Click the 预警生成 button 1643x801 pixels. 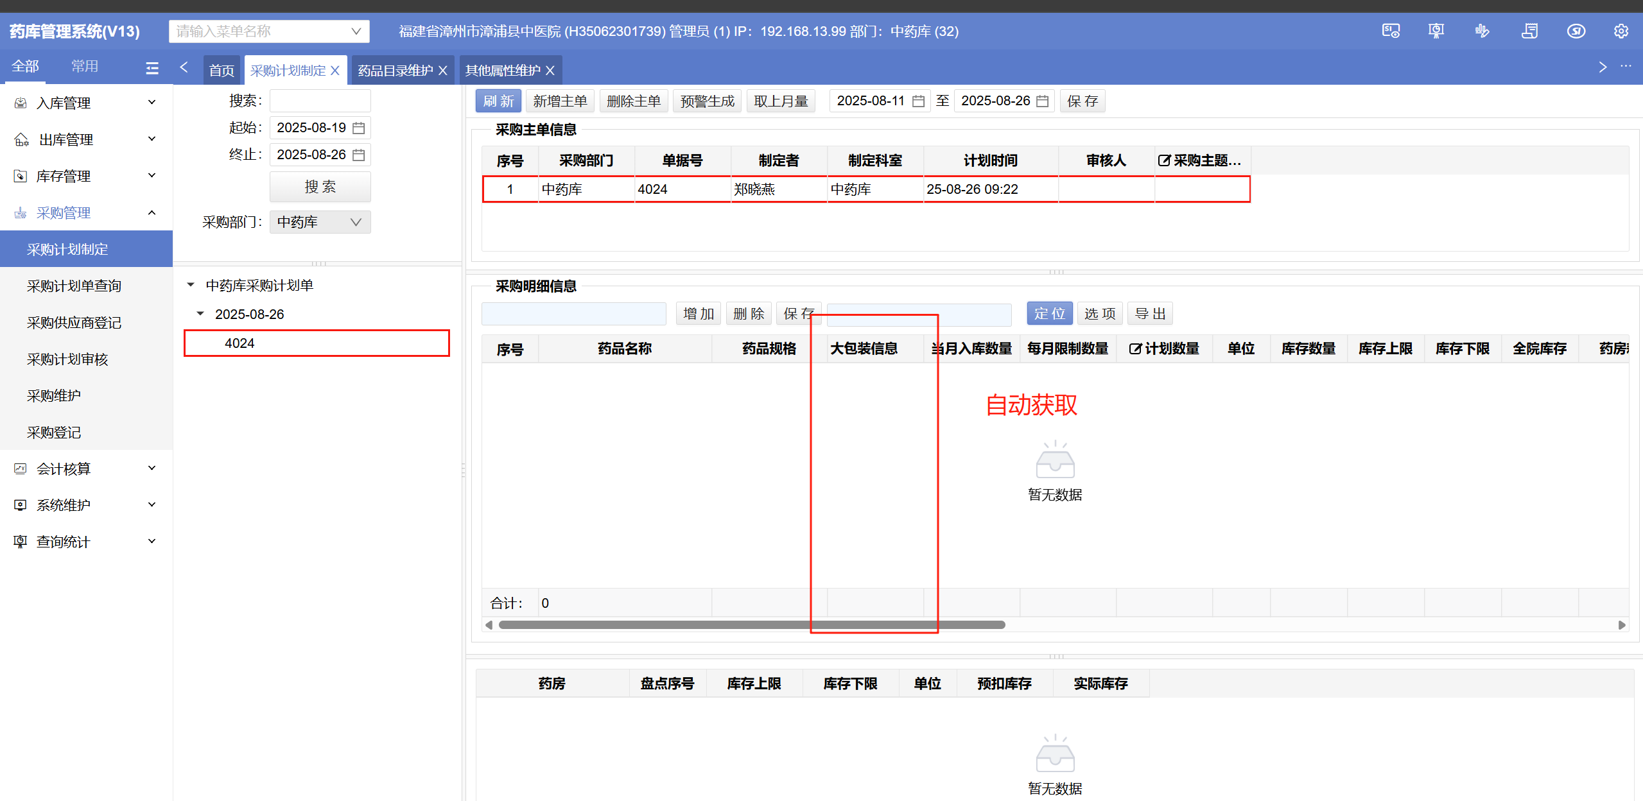pyautogui.click(x=707, y=101)
